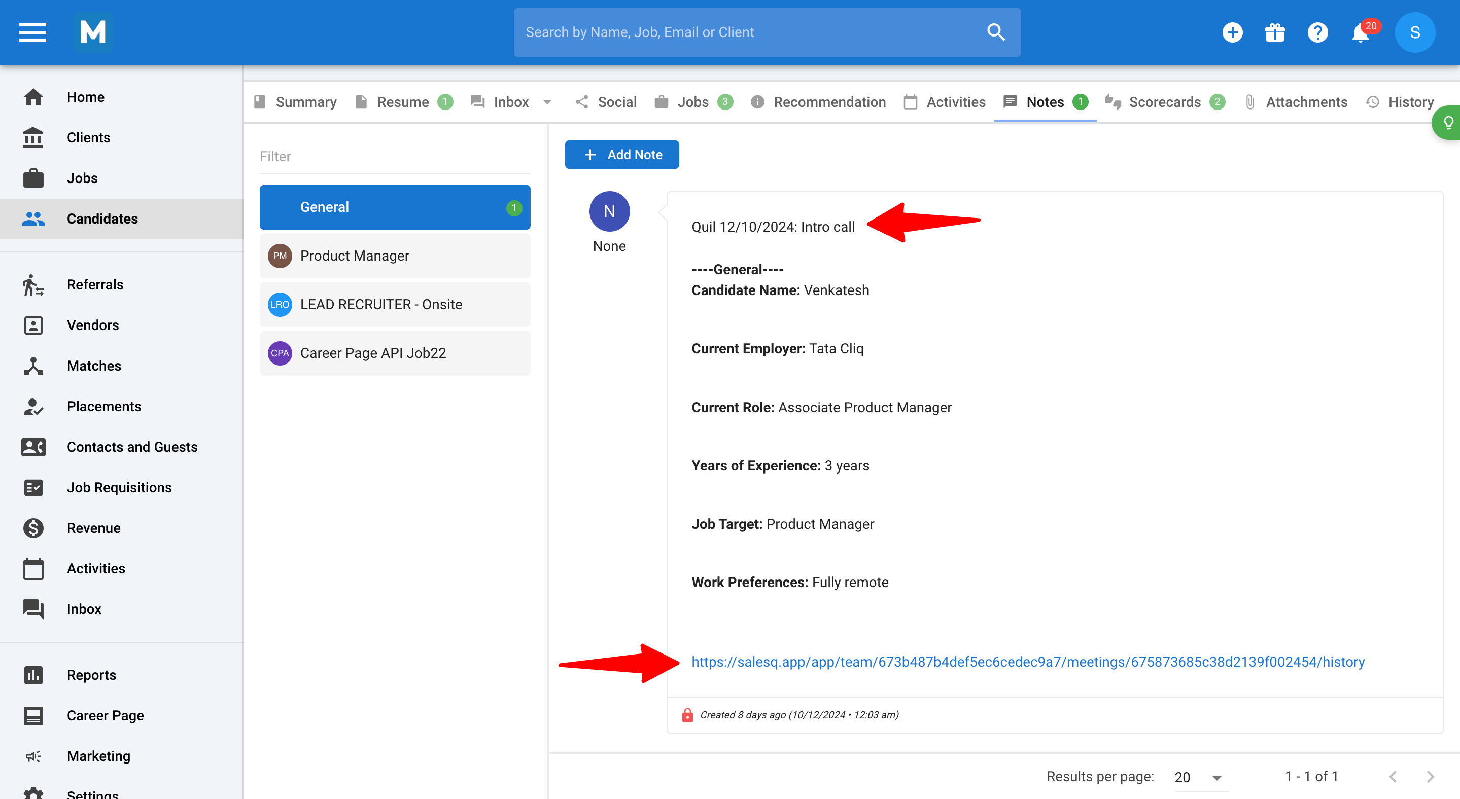Click the Marketing megaphone icon
The image size is (1460, 799).
pos(33,756)
